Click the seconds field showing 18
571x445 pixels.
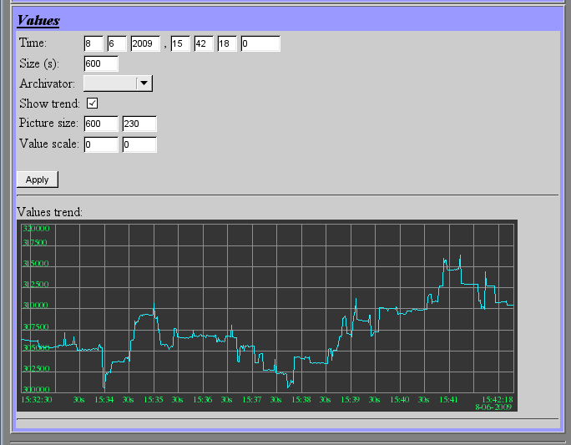coord(227,43)
